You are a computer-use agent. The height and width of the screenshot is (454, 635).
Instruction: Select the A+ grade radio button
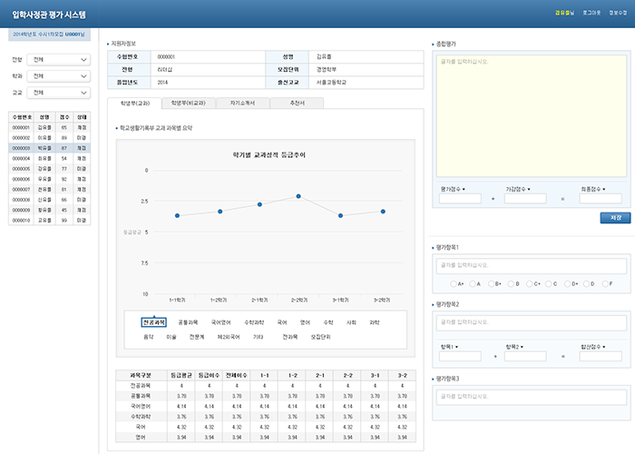pos(454,283)
